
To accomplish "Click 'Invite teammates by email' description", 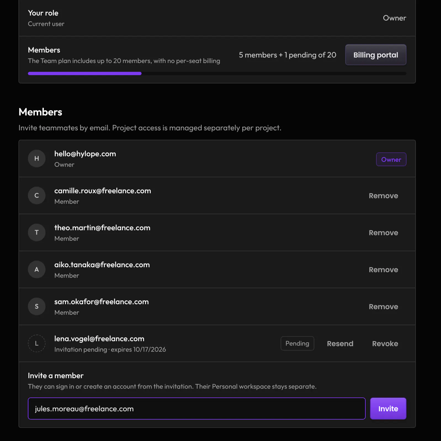I will 150,128.
